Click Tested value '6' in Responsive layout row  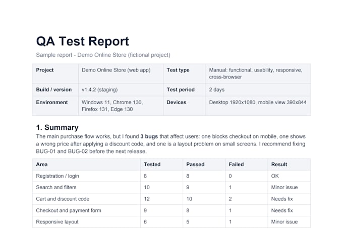pyautogui.click(x=145, y=222)
